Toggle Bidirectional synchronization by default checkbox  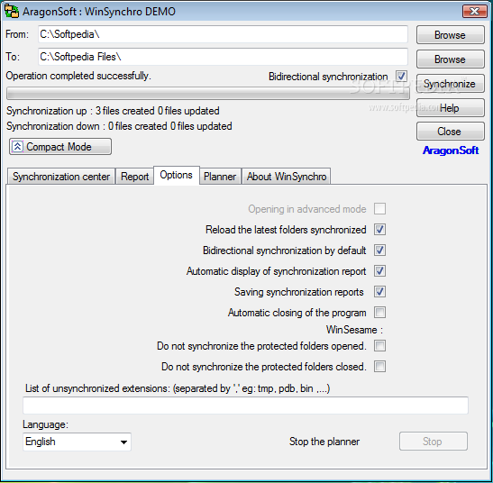[379, 251]
